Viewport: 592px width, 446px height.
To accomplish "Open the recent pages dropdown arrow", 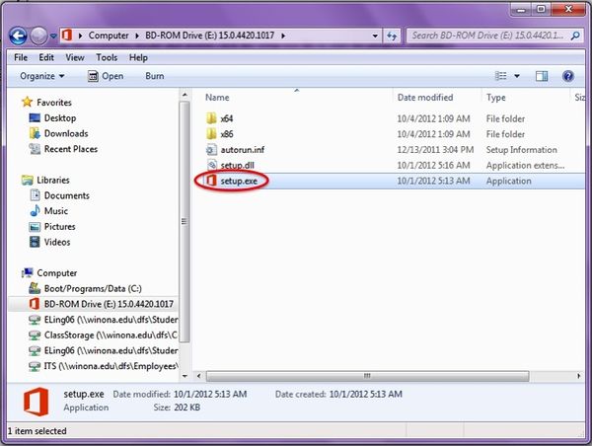I will point(53,37).
